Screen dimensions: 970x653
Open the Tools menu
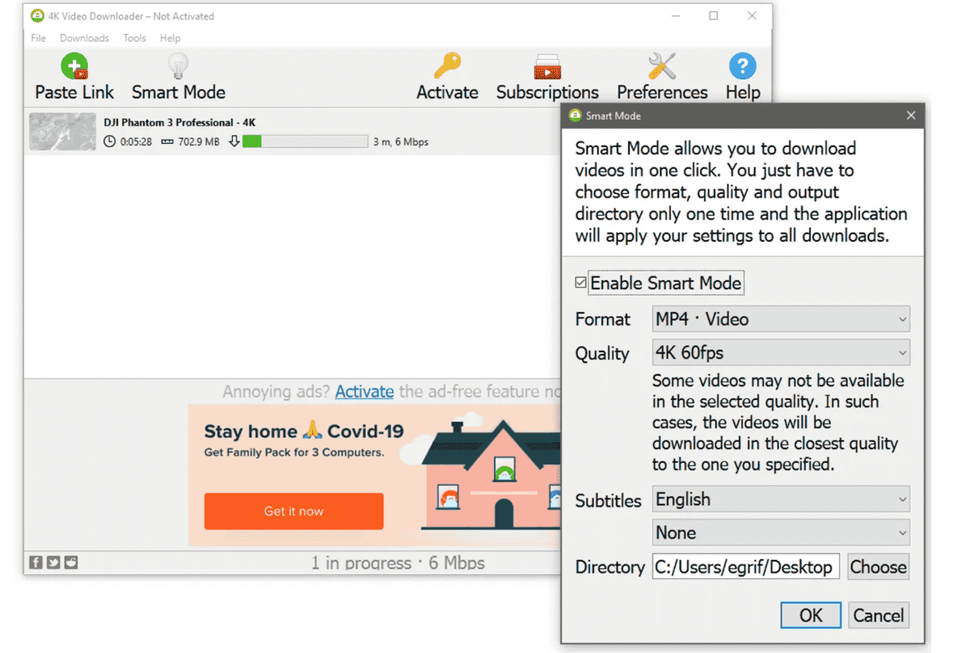point(134,38)
